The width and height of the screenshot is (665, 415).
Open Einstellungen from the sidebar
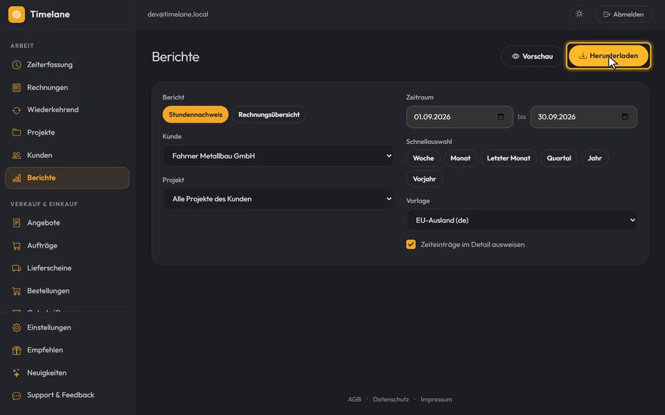tap(67, 328)
